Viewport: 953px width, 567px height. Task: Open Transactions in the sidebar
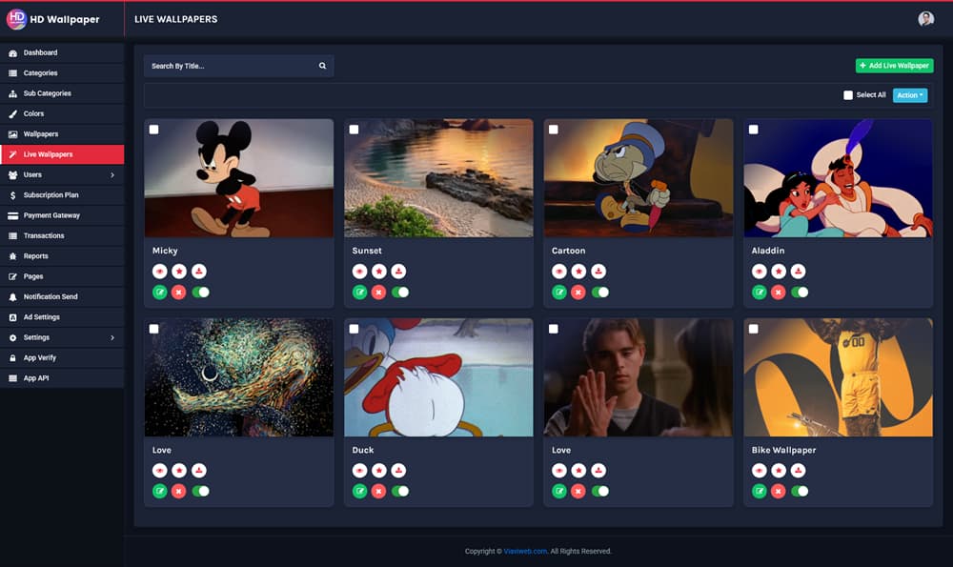click(62, 235)
